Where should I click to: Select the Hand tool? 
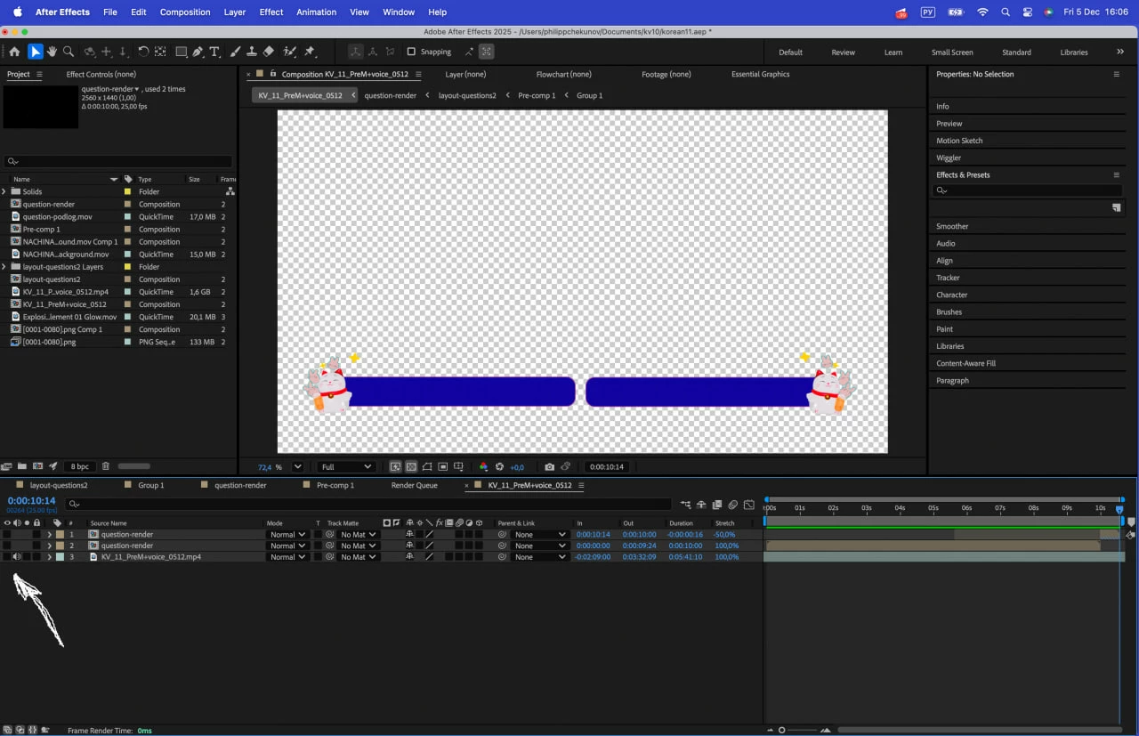[52, 52]
